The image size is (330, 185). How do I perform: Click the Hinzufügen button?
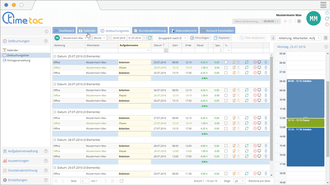click(200, 38)
